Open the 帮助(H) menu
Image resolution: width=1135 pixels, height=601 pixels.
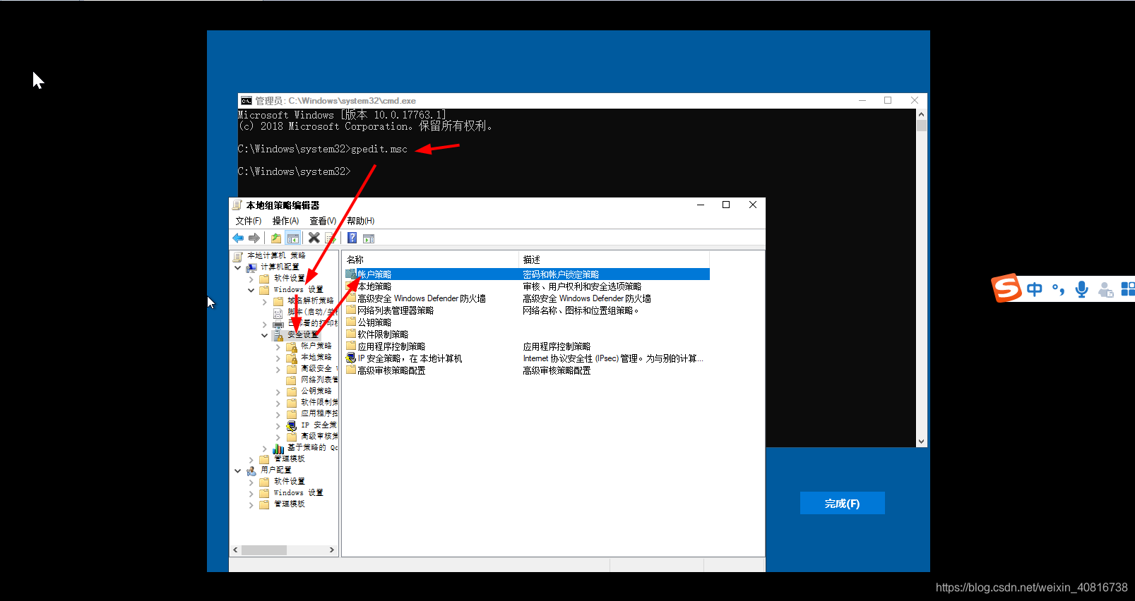pos(360,221)
